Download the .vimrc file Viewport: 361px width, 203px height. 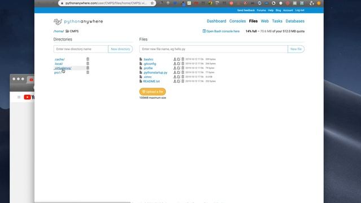(175, 77)
